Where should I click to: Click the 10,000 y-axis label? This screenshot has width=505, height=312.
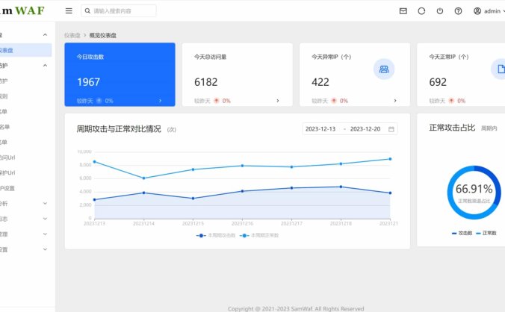point(84,152)
